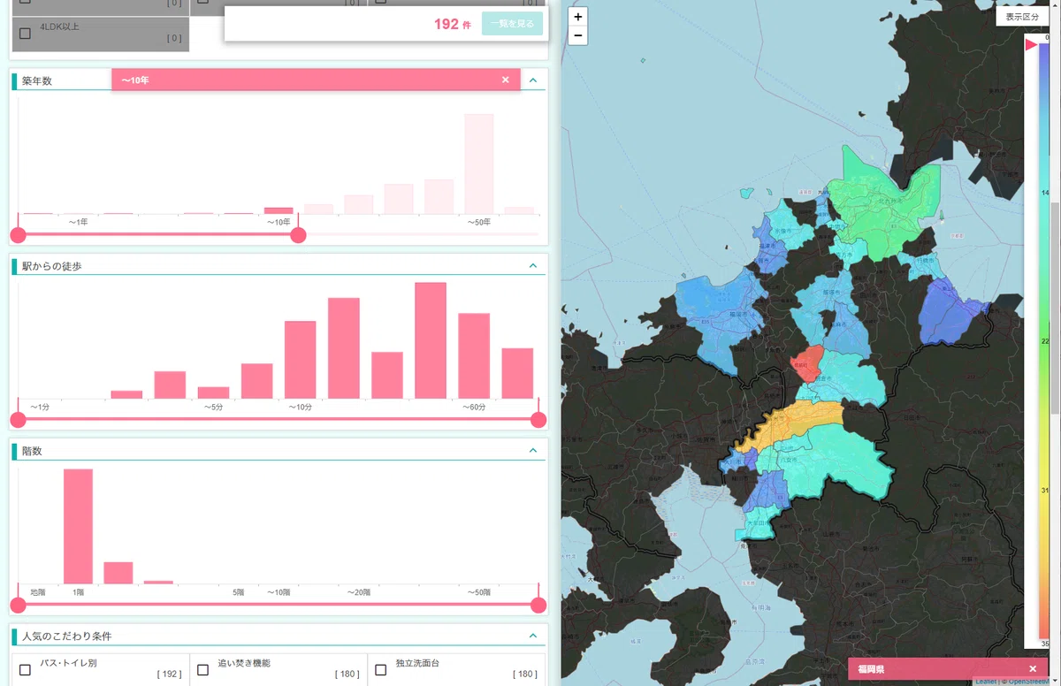Remove the 〜10年 filter tag

pyautogui.click(x=506, y=80)
